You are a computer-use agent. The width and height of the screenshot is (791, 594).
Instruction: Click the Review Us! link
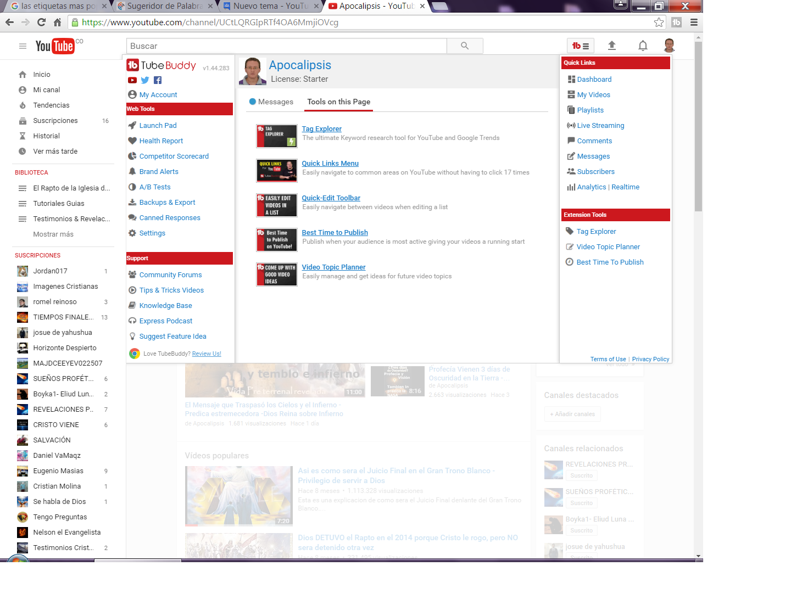[x=207, y=354]
